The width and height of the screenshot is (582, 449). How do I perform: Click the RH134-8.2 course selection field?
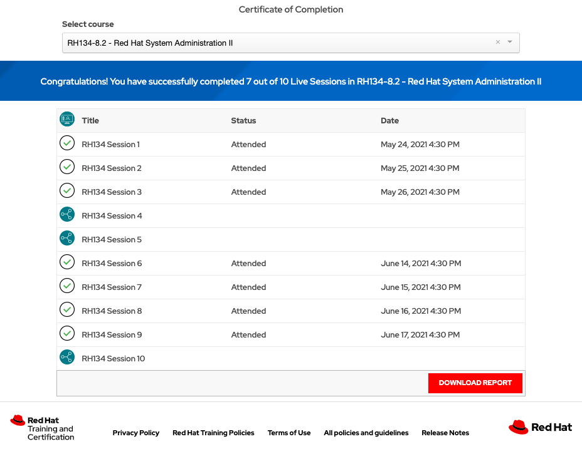pos(276,43)
